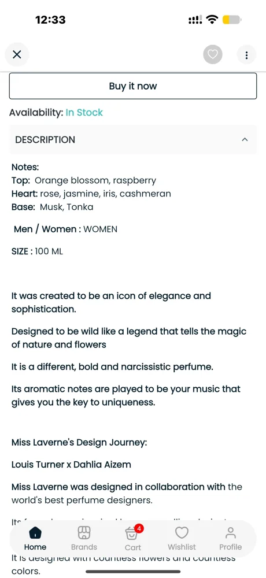Open the three-dot more options menu
266x578 pixels.
tap(246, 55)
